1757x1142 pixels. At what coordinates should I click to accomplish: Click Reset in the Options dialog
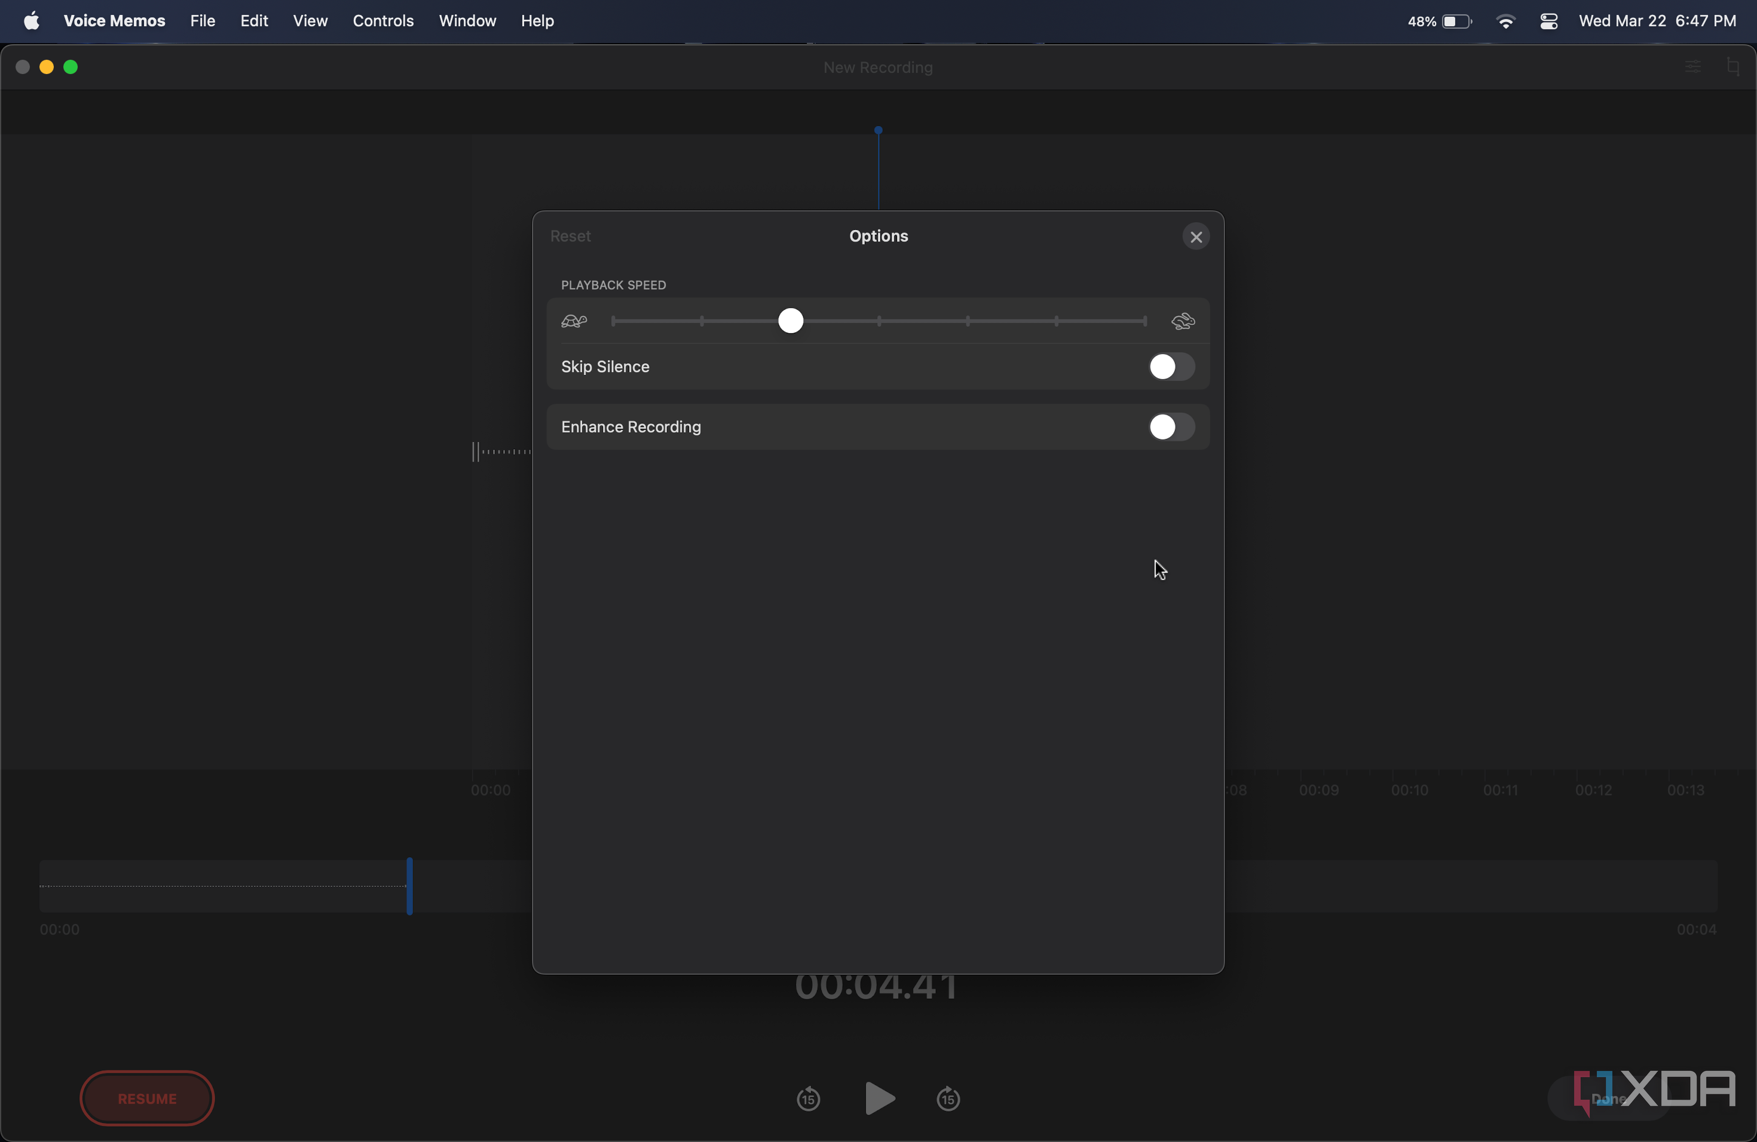coord(570,236)
